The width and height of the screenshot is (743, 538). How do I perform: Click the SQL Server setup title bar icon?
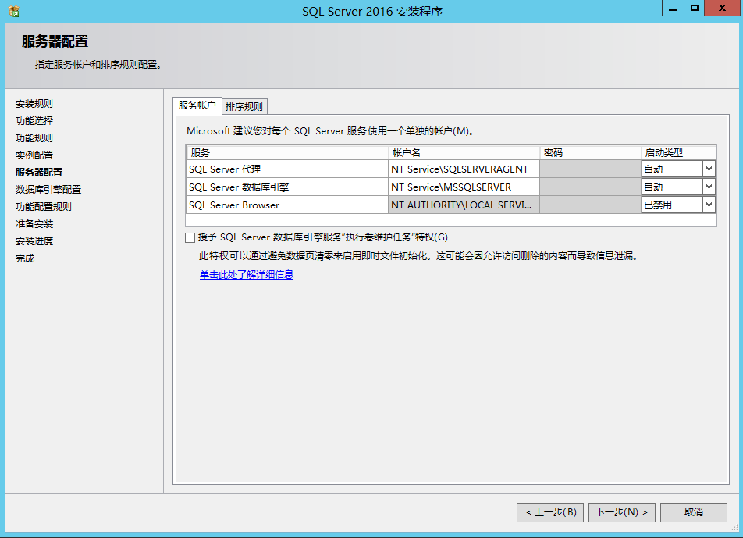pyautogui.click(x=14, y=11)
